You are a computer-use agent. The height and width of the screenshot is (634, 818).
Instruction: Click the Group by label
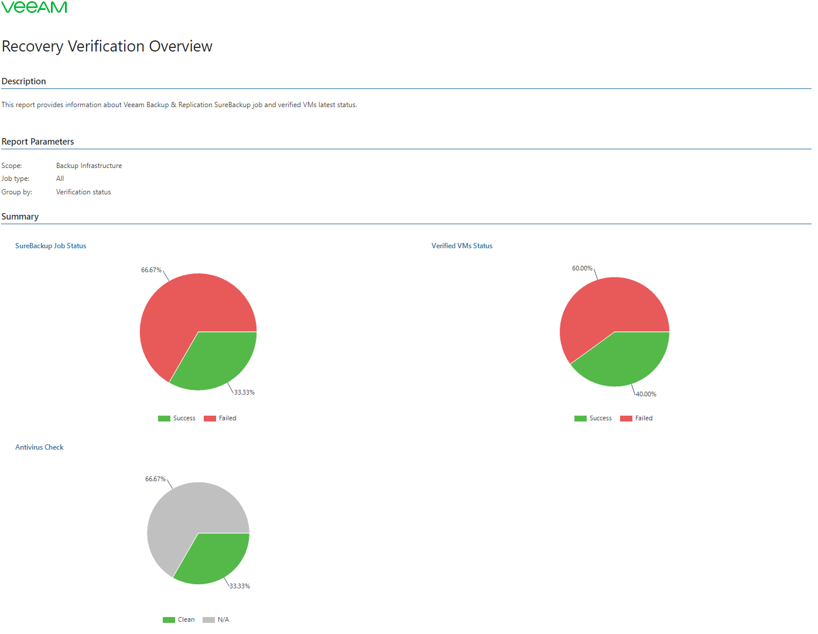[x=17, y=192]
